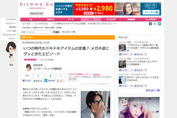Tweet the サザエさん Pick up article
The height and width of the screenshot is (118, 177).
pyautogui.click(x=138, y=54)
